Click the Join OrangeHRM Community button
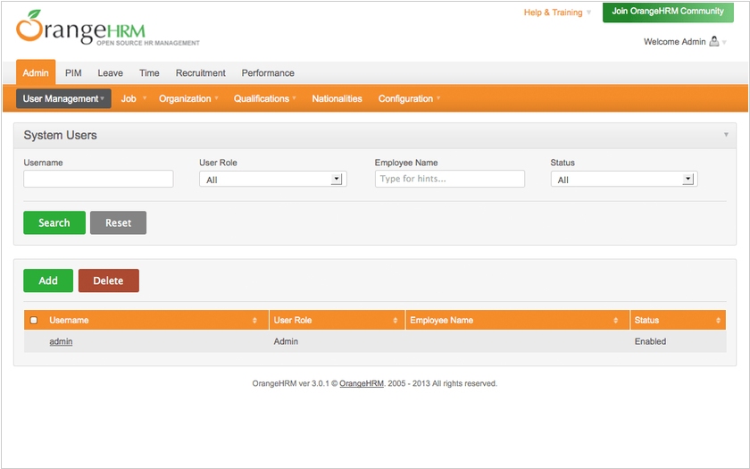The image size is (750, 469). pos(668,12)
